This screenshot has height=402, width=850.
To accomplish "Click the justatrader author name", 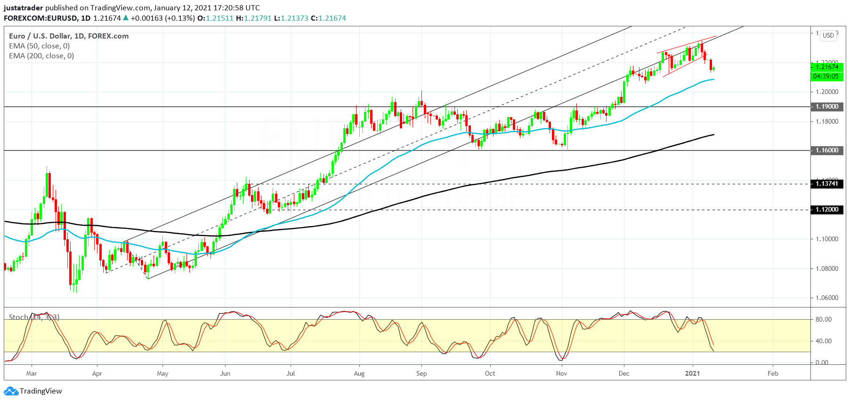I will coord(24,8).
